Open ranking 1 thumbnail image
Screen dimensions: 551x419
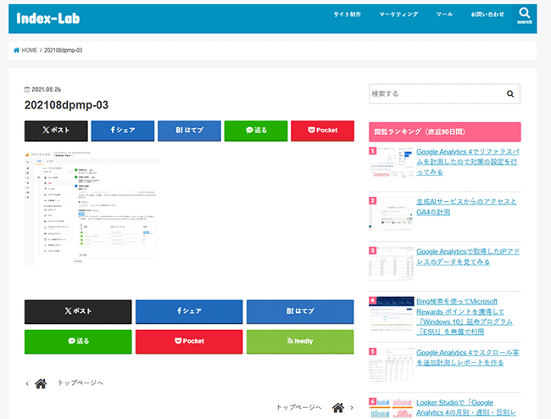[x=391, y=164]
